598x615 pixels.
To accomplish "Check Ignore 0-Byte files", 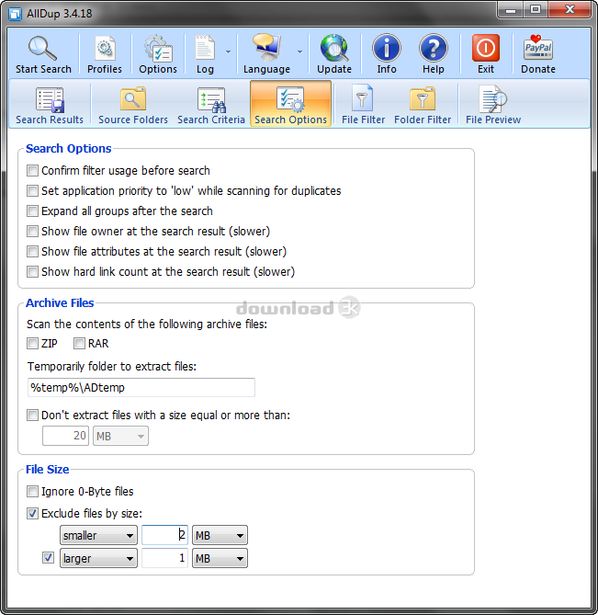I will coord(32,492).
